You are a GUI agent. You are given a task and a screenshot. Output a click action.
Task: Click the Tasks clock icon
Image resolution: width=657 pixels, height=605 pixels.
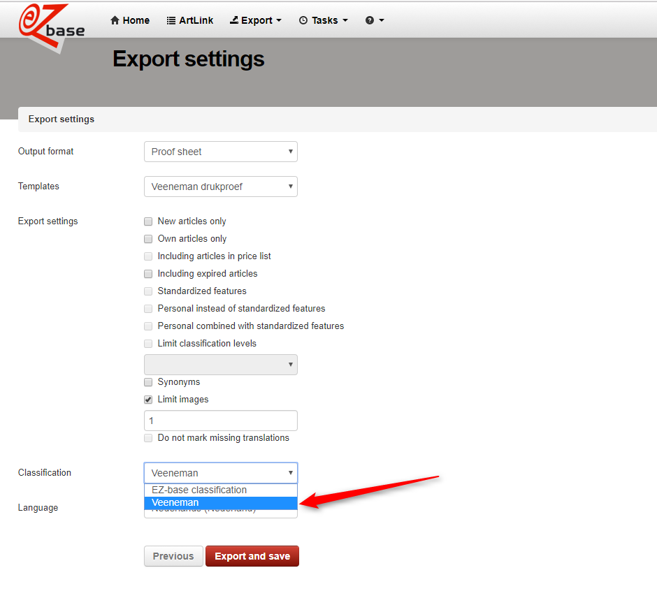pos(303,20)
